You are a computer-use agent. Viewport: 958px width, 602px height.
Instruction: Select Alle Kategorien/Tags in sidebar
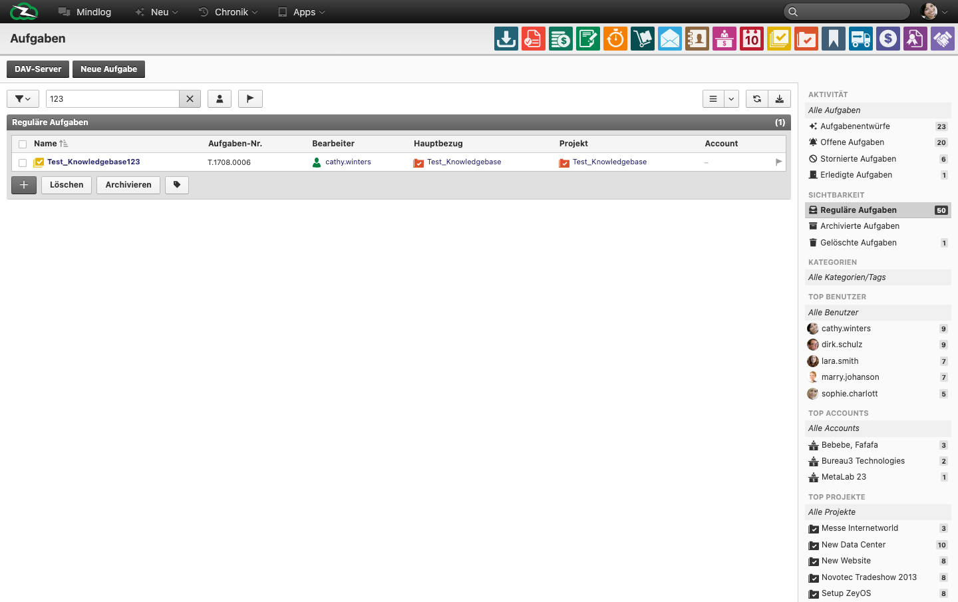tap(878, 277)
